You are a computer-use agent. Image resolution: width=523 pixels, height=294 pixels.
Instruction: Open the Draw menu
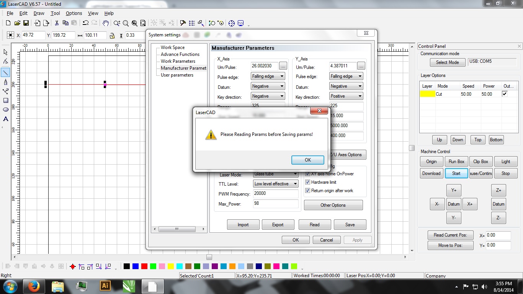tap(39, 13)
